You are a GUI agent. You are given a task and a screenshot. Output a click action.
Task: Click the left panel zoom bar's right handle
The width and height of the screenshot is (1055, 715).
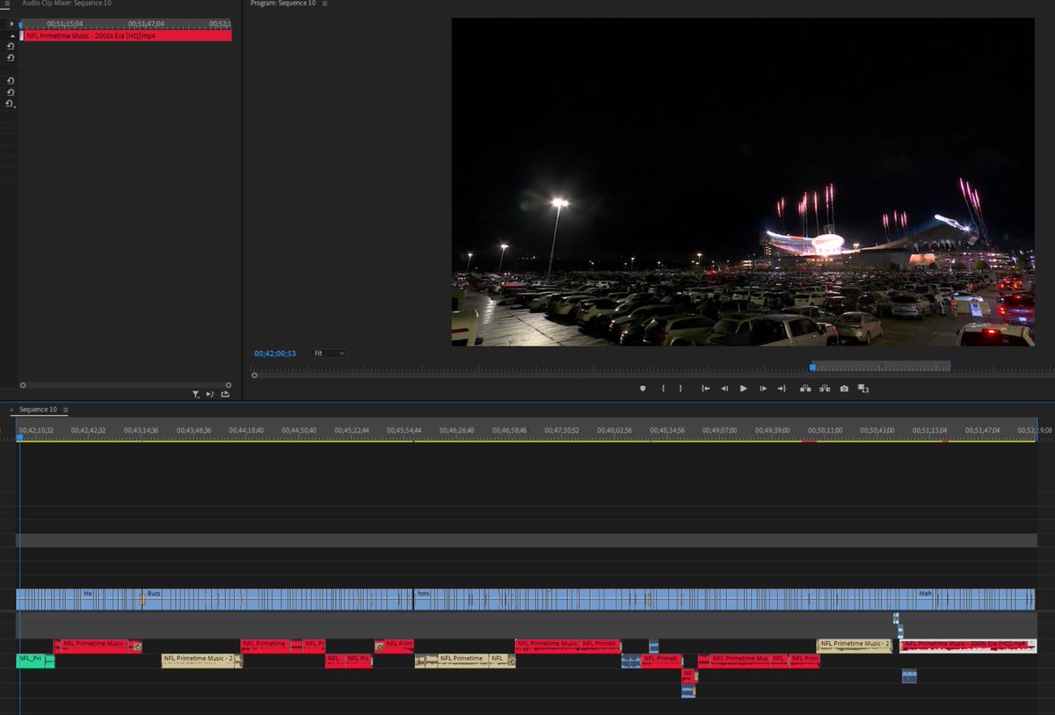click(x=228, y=385)
